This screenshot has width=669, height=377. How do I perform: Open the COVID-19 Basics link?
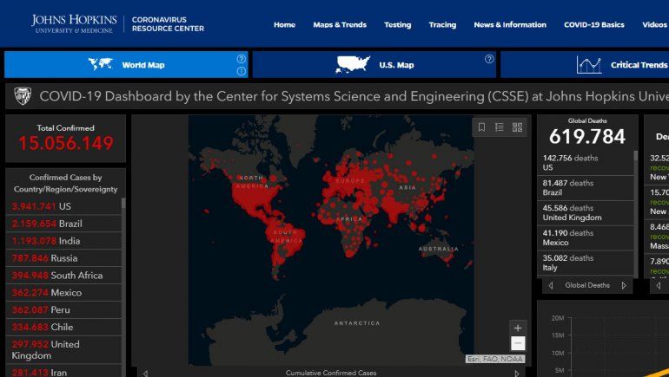click(593, 24)
